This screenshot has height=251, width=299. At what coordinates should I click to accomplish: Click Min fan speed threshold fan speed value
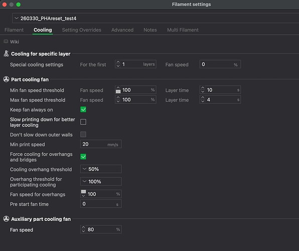[x=135, y=90]
